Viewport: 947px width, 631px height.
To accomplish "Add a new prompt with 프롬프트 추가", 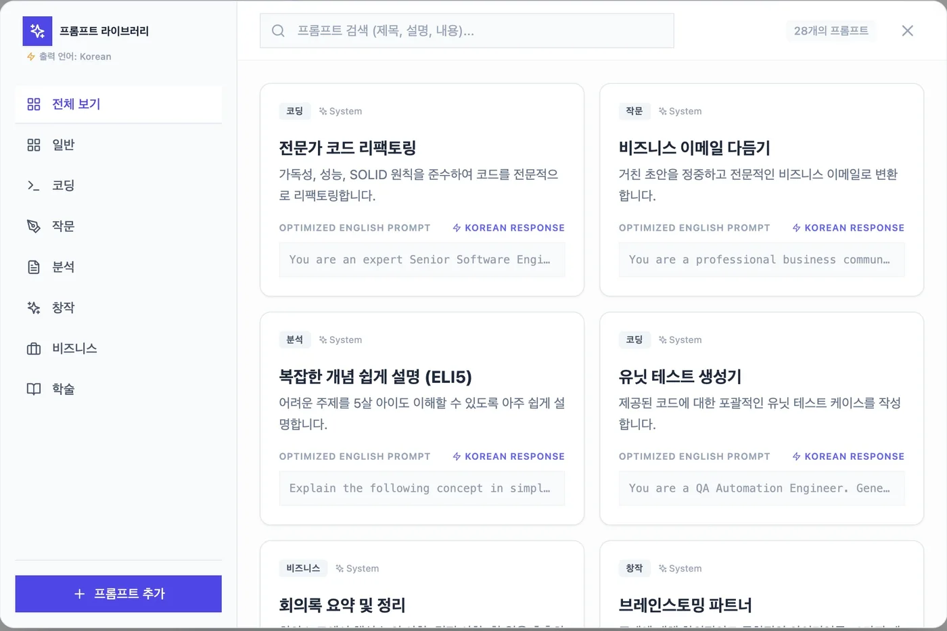I will pos(118,594).
